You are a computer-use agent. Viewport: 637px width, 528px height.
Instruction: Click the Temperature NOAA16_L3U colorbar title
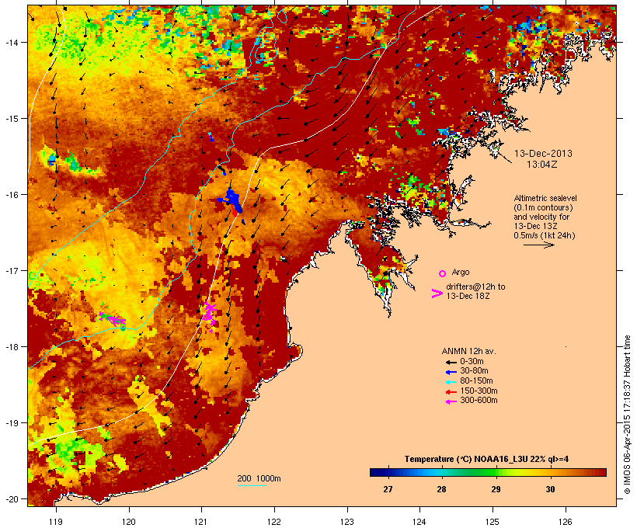coord(487,460)
